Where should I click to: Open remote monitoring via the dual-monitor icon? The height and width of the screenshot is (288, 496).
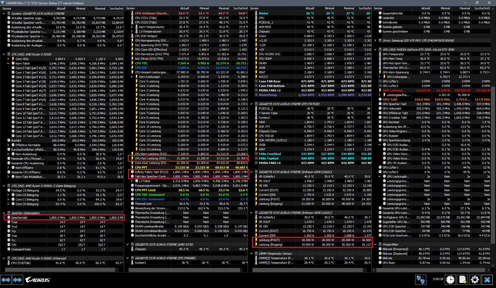[x=421, y=279]
